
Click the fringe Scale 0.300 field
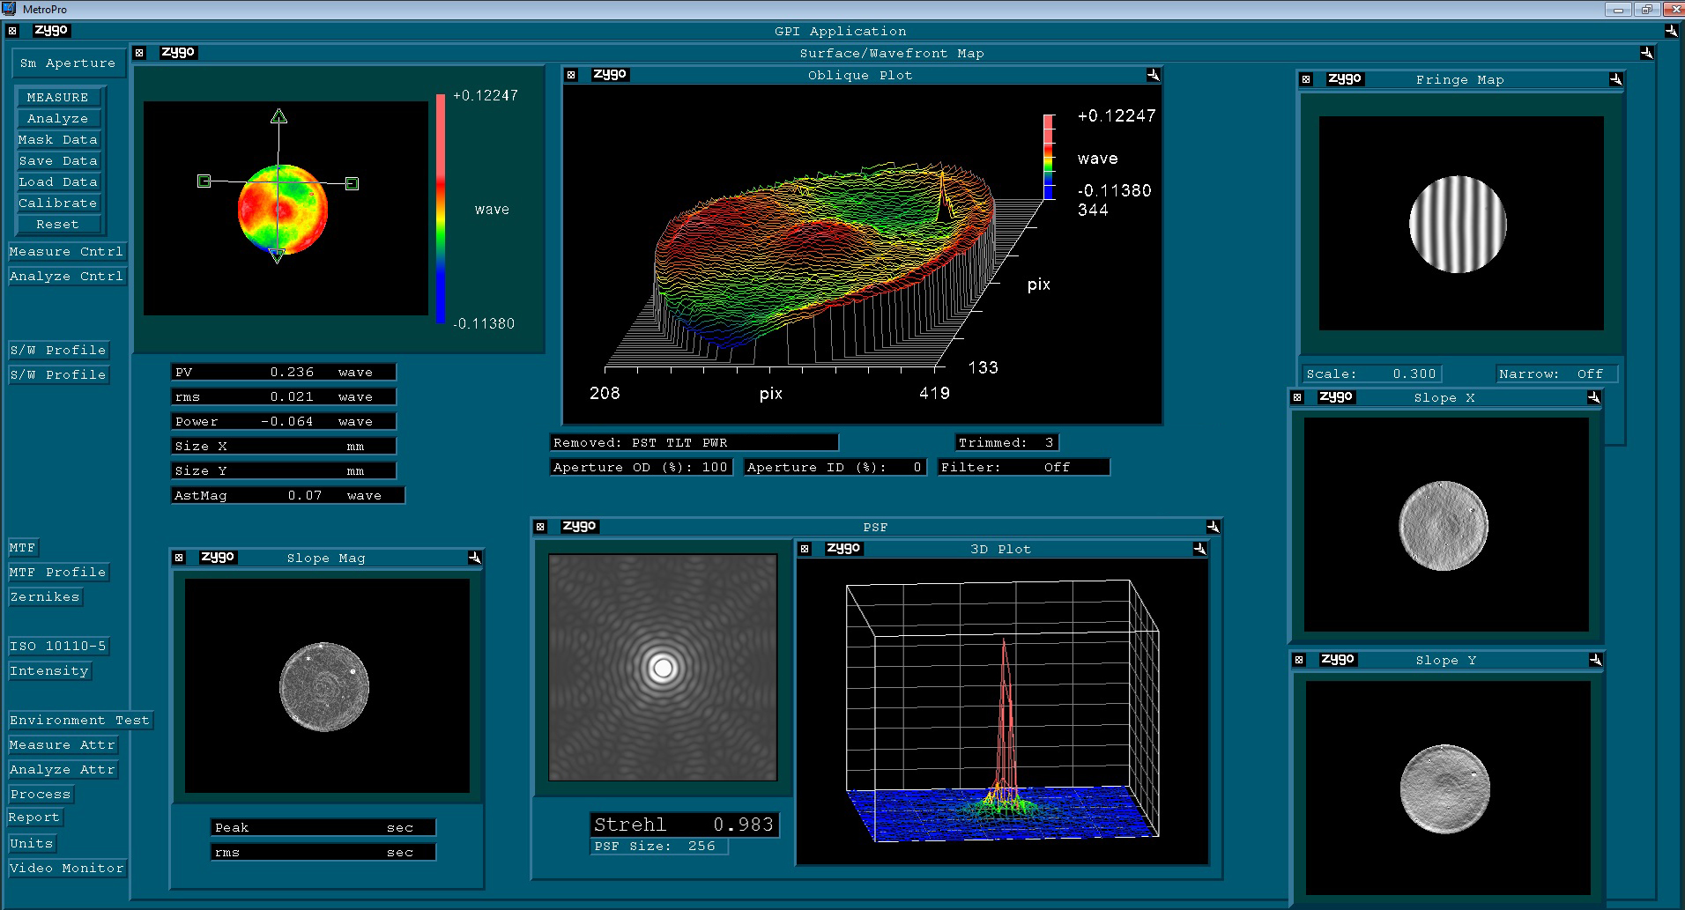1371,374
